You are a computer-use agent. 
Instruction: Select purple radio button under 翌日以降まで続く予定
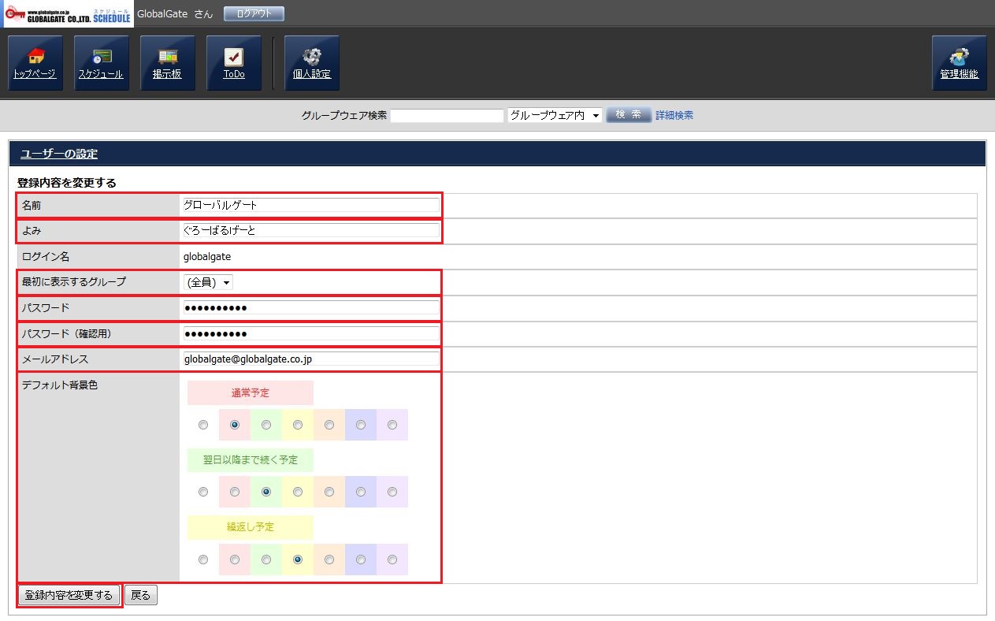pyautogui.click(x=392, y=492)
